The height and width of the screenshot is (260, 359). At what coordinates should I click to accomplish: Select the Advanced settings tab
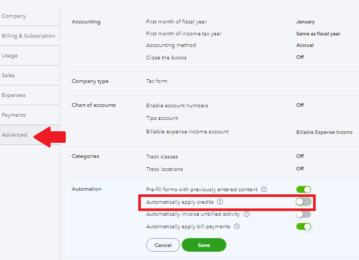[x=15, y=135]
